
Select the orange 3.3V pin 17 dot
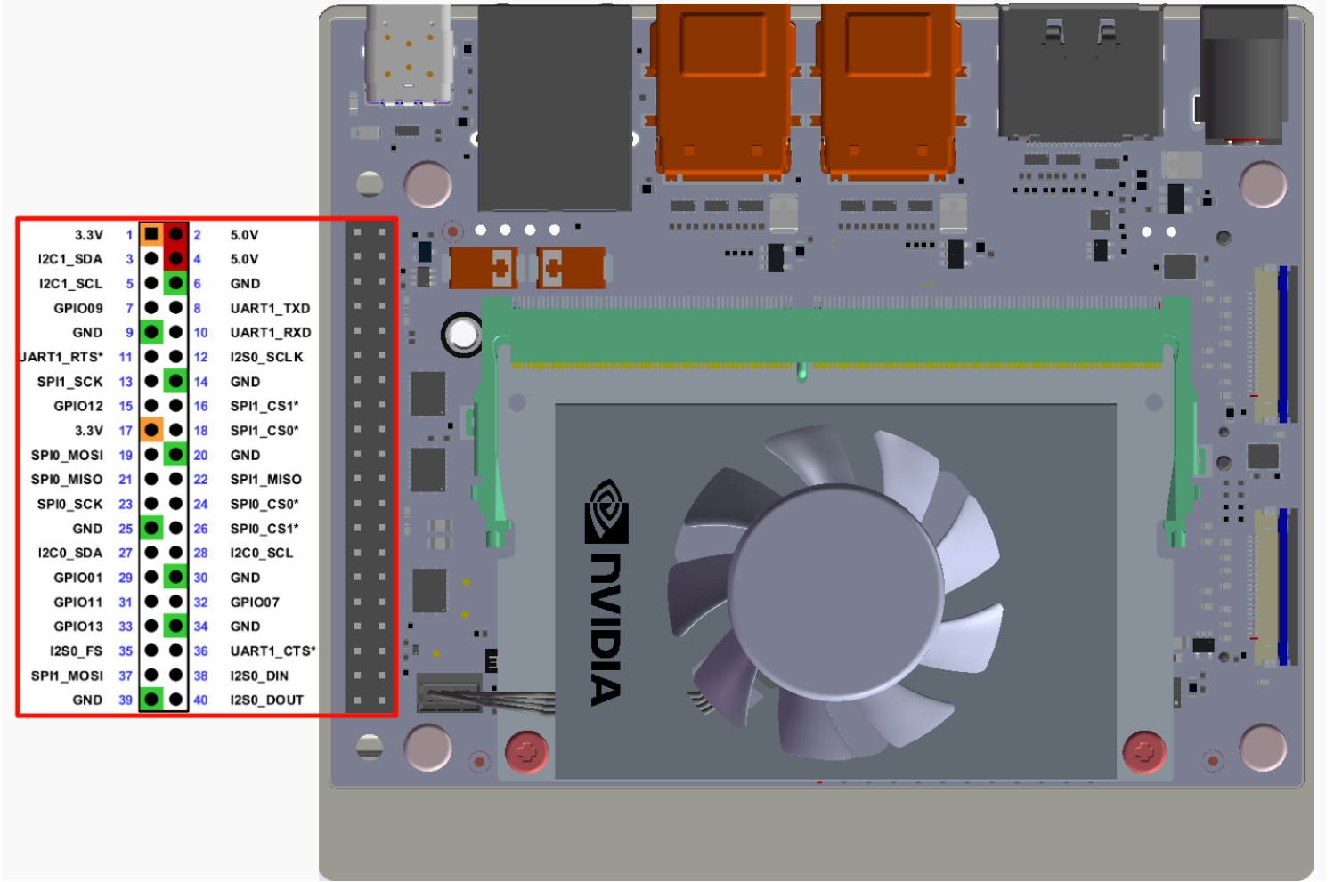(151, 431)
